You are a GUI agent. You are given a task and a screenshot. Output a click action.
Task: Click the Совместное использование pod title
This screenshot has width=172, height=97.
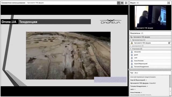13,3
